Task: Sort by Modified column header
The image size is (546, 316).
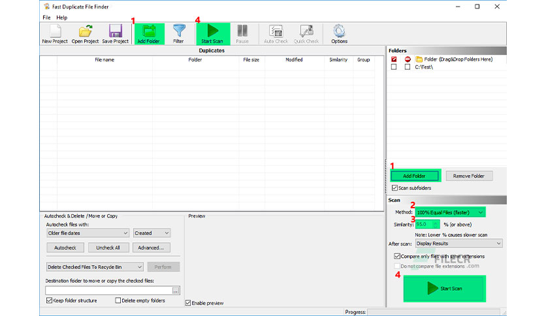Action: [x=294, y=60]
